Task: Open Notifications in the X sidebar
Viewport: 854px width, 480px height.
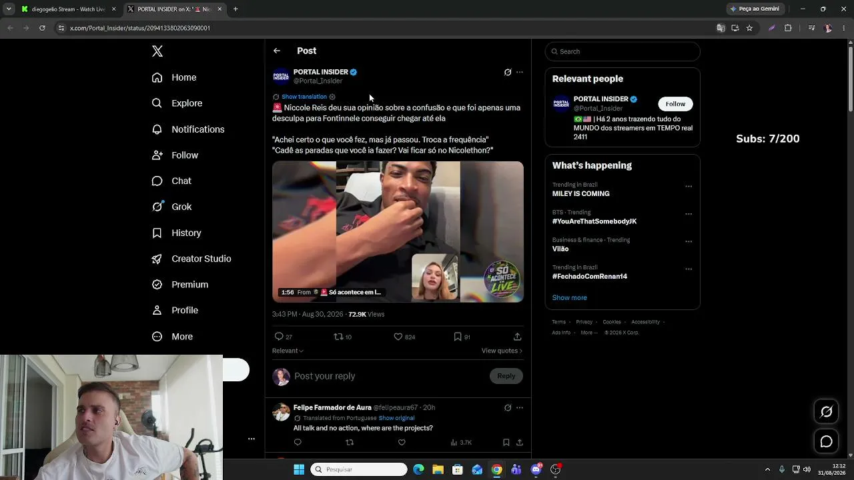Action: [x=188, y=129]
